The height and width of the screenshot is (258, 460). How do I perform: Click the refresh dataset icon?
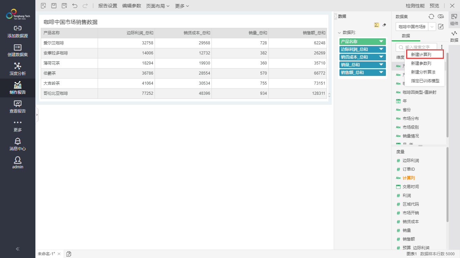tap(431, 16)
